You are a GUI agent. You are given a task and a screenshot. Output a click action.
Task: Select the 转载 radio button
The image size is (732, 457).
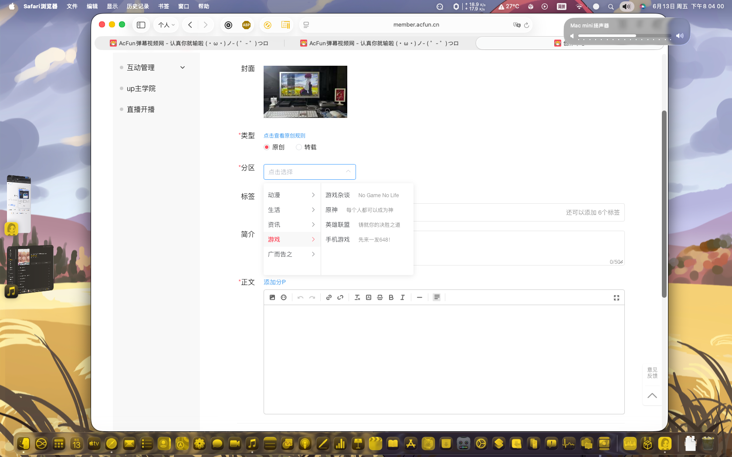coord(299,147)
